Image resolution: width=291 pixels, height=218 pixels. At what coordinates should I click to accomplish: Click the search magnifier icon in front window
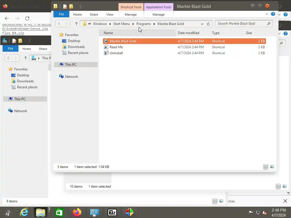(269, 24)
